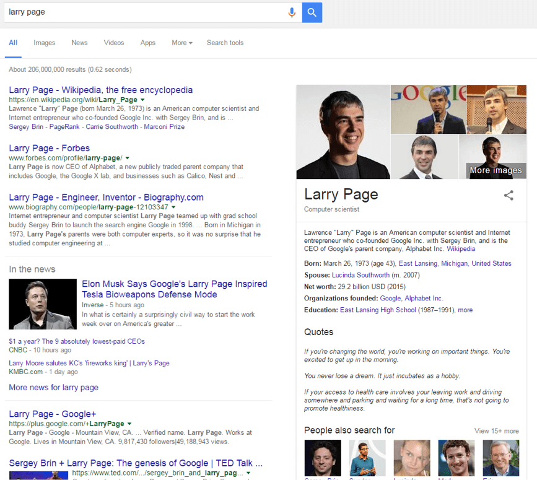537x480 pixels.
Task: Open fourth related person photo
Action: pos(456,458)
